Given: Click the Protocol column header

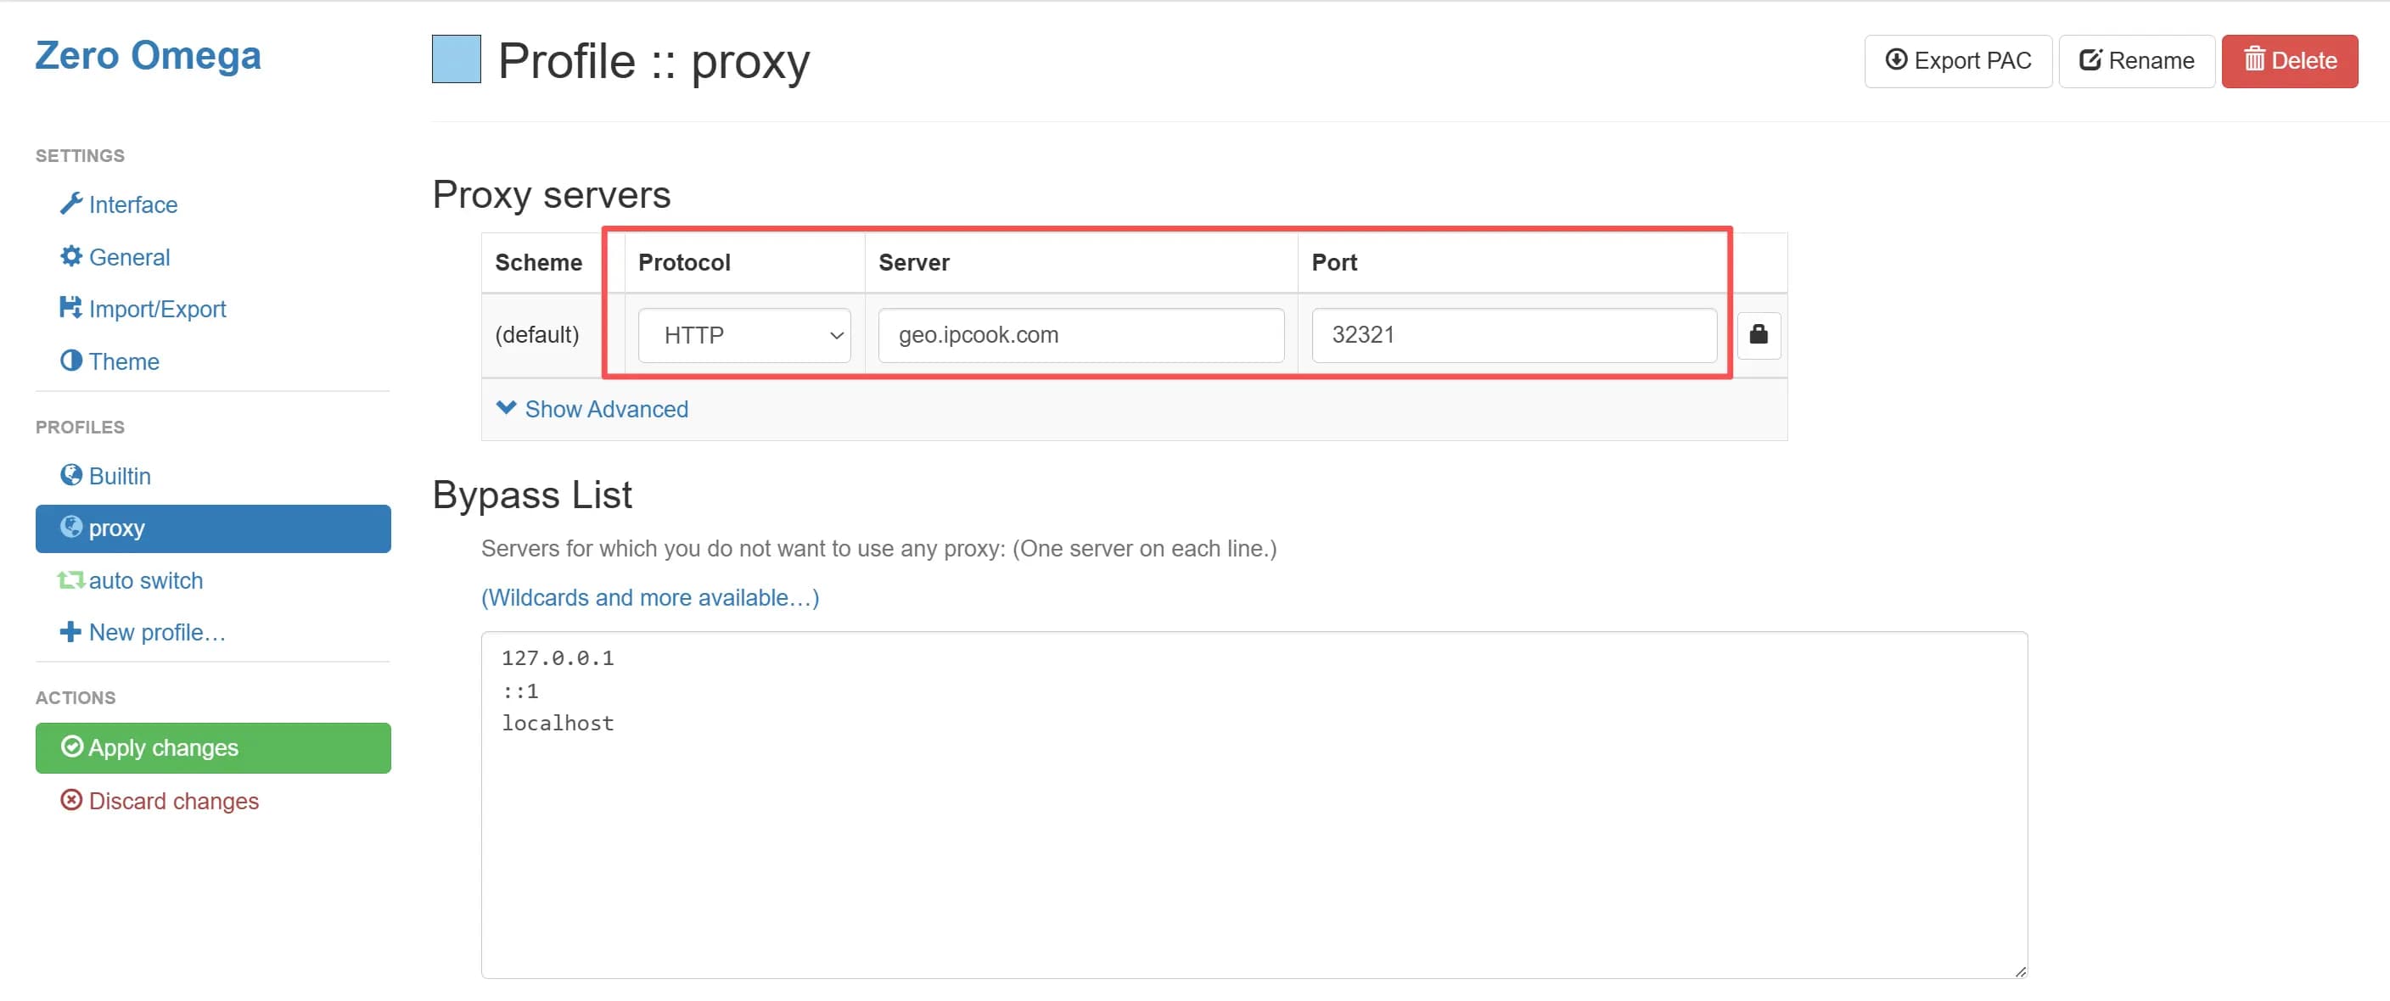Looking at the screenshot, I should pyautogui.click(x=685, y=262).
